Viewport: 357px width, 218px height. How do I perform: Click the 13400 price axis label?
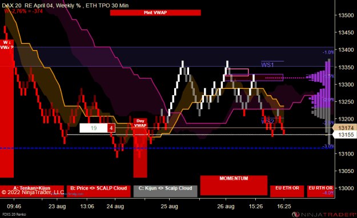coord(346,50)
